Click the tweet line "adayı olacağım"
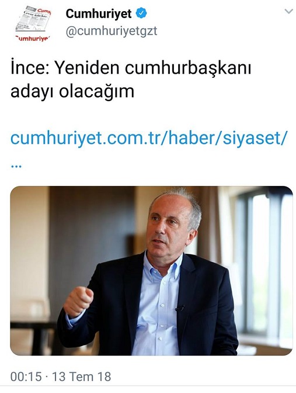 (x=72, y=92)
